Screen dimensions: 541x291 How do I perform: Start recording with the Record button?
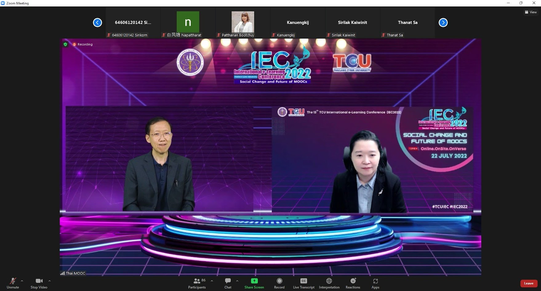pyautogui.click(x=279, y=283)
